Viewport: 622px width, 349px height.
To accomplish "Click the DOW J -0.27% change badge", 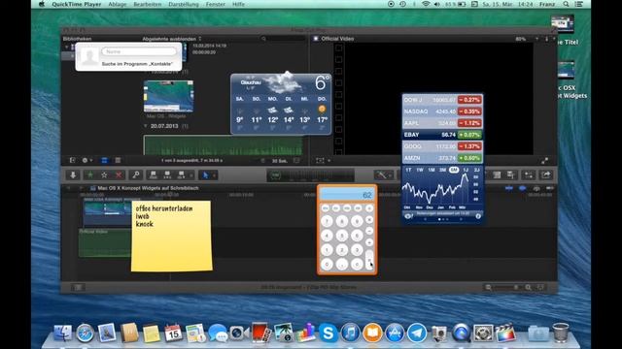I will 469,100.
